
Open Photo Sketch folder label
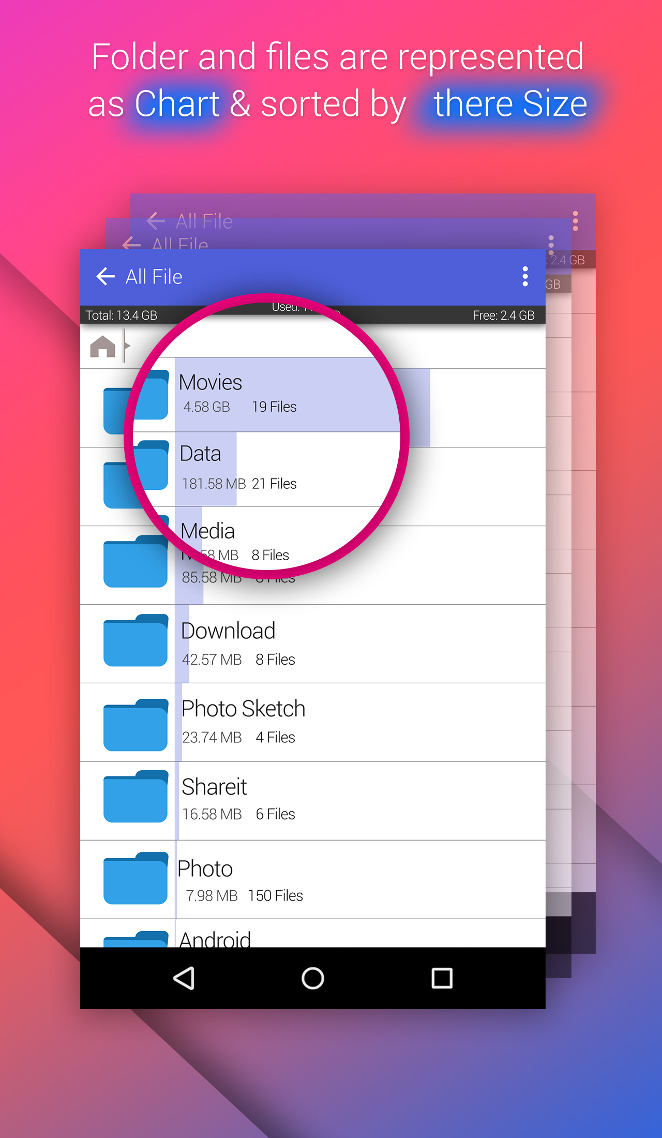click(x=243, y=709)
